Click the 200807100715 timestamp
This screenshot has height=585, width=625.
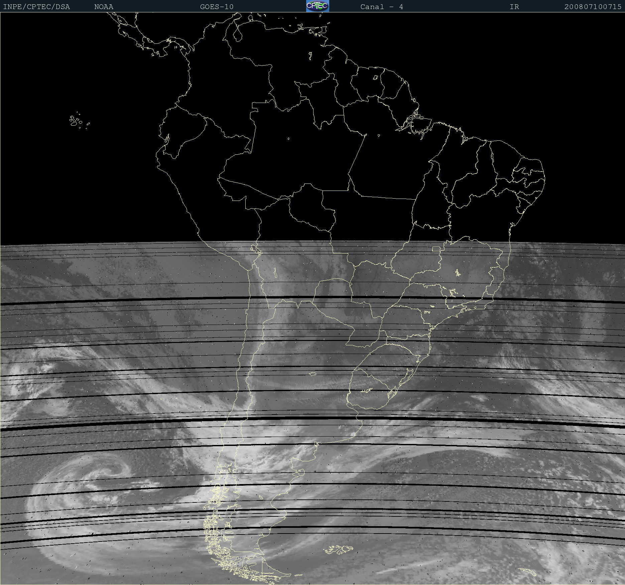point(593,7)
